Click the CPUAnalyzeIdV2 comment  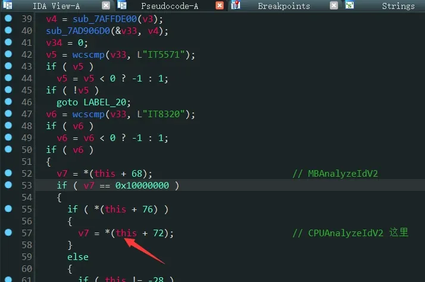tap(351, 233)
